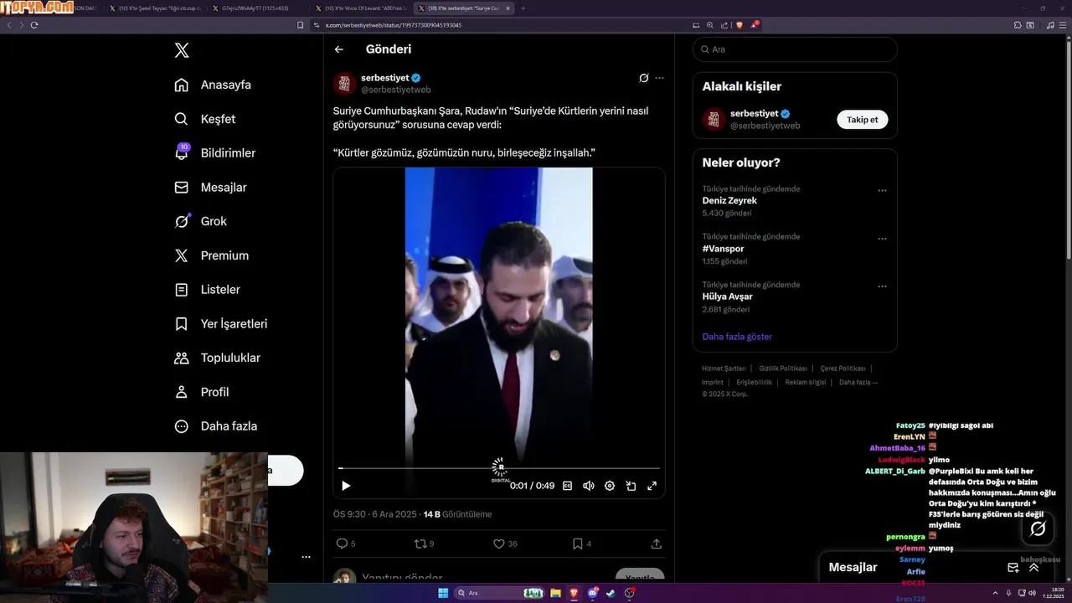Bookmark the post

pyautogui.click(x=578, y=544)
